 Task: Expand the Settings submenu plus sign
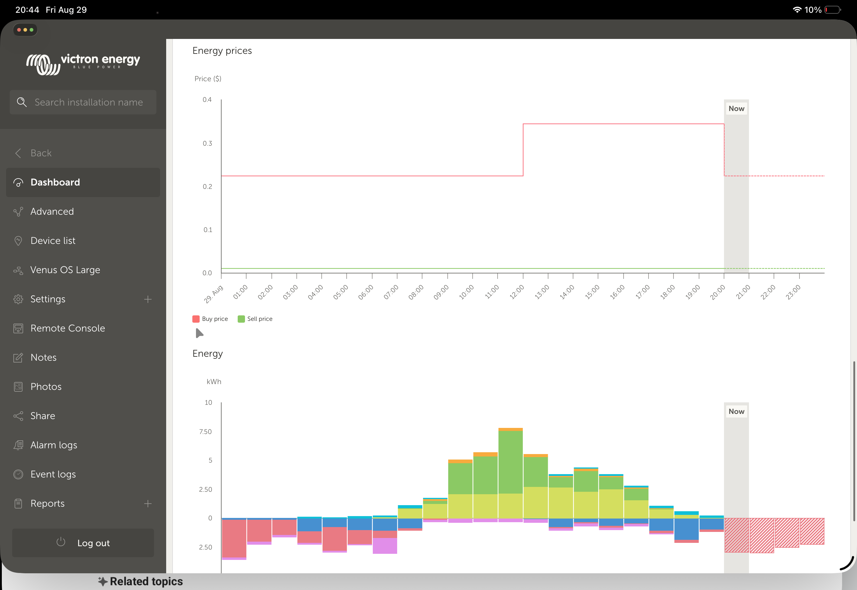pyautogui.click(x=148, y=299)
